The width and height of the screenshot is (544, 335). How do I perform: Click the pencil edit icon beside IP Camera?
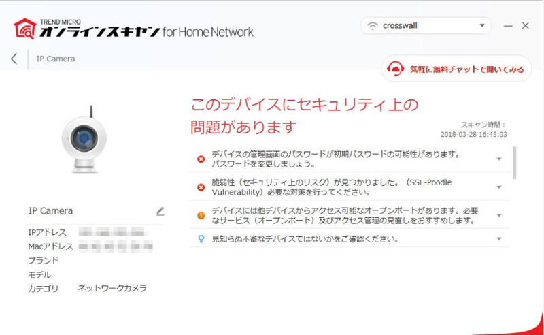160,212
